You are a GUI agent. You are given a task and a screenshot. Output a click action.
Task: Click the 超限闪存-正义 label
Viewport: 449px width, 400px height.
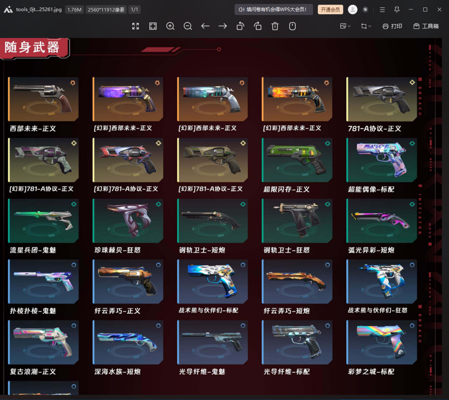click(x=286, y=189)
